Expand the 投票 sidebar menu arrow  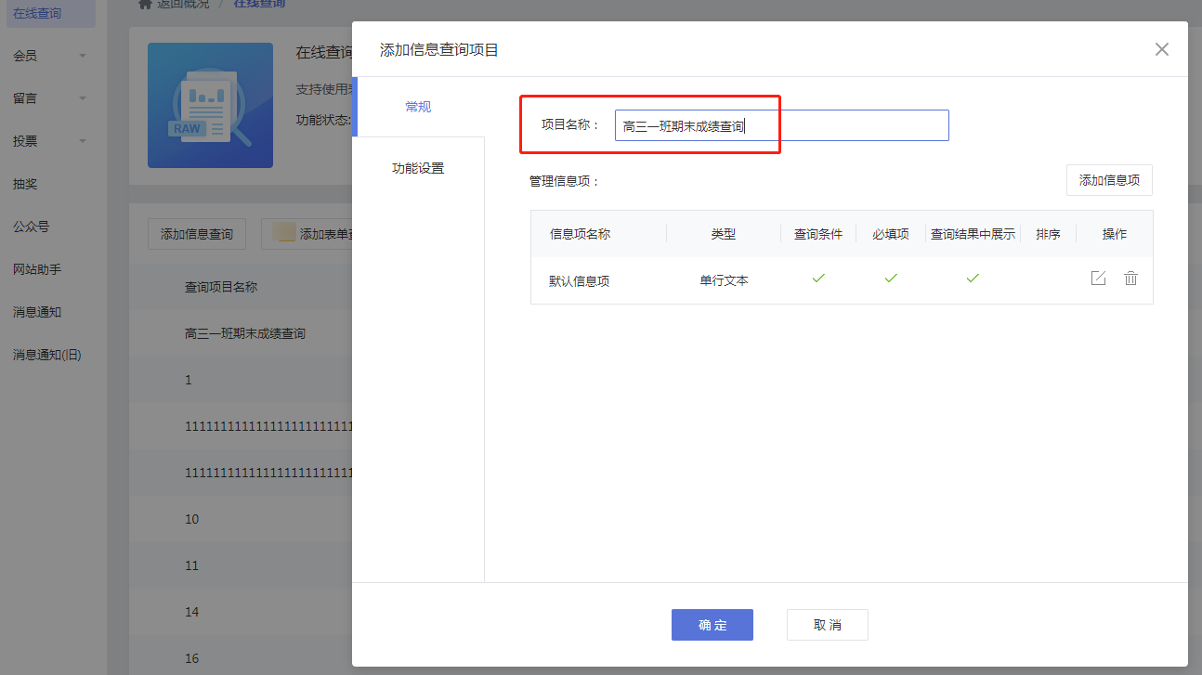pos(83,142)
